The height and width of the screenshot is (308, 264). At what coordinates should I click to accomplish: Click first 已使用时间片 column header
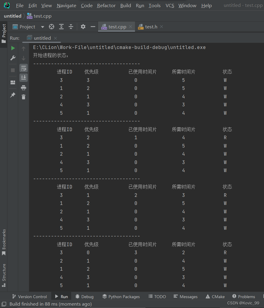coord(142,72)
